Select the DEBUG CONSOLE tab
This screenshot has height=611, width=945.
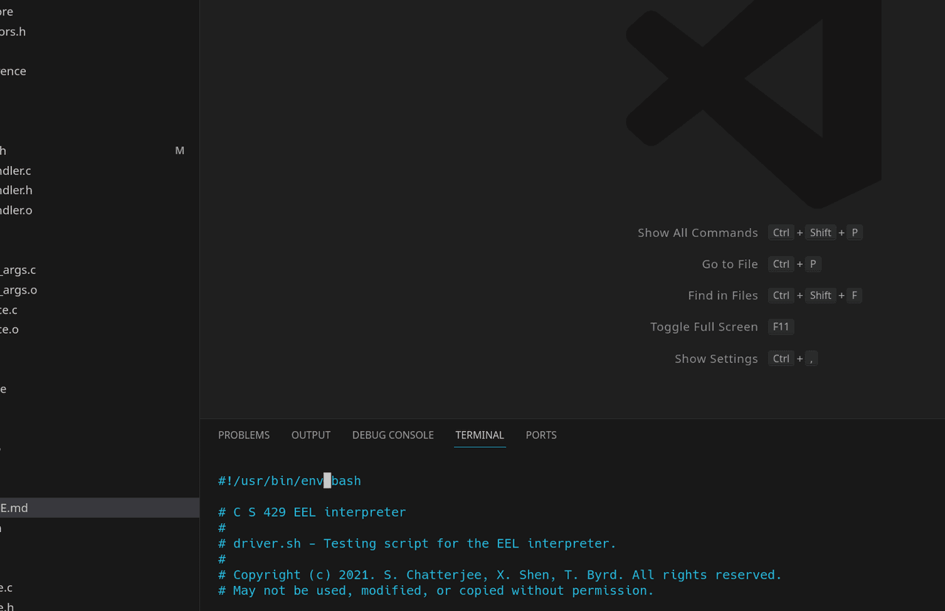click(393, 435)
